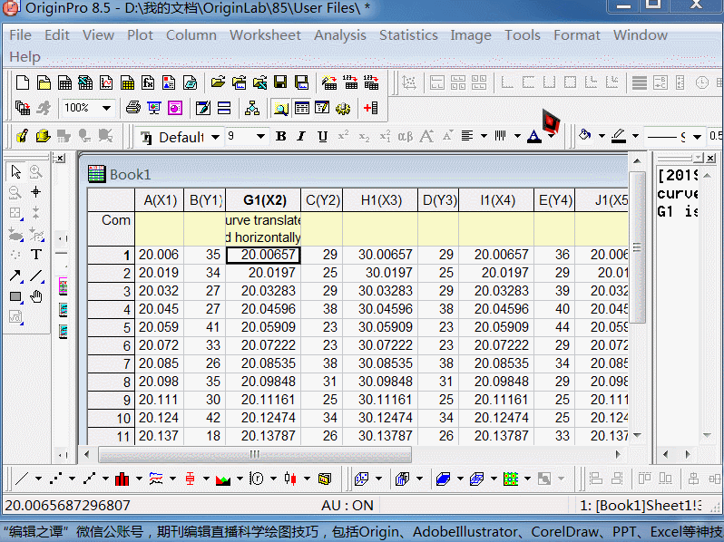Toggle Italic formatting
724x542 pixels.
(301, 137)
